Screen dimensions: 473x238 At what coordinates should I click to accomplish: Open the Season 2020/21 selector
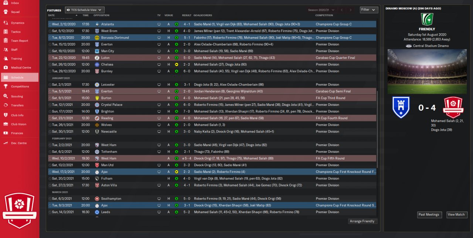(321, 10)
